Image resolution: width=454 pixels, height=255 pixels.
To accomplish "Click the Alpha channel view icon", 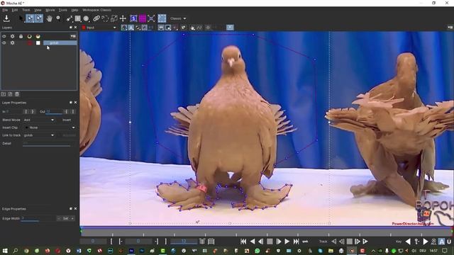I will [x=131, y=28].
